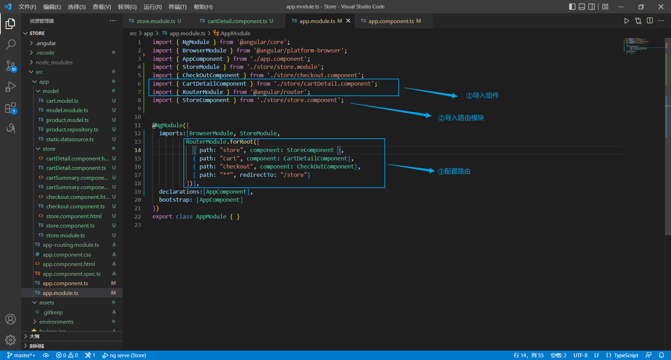Open Source Control view with 51 badge
671x360 pixels.
click(10, 65)
